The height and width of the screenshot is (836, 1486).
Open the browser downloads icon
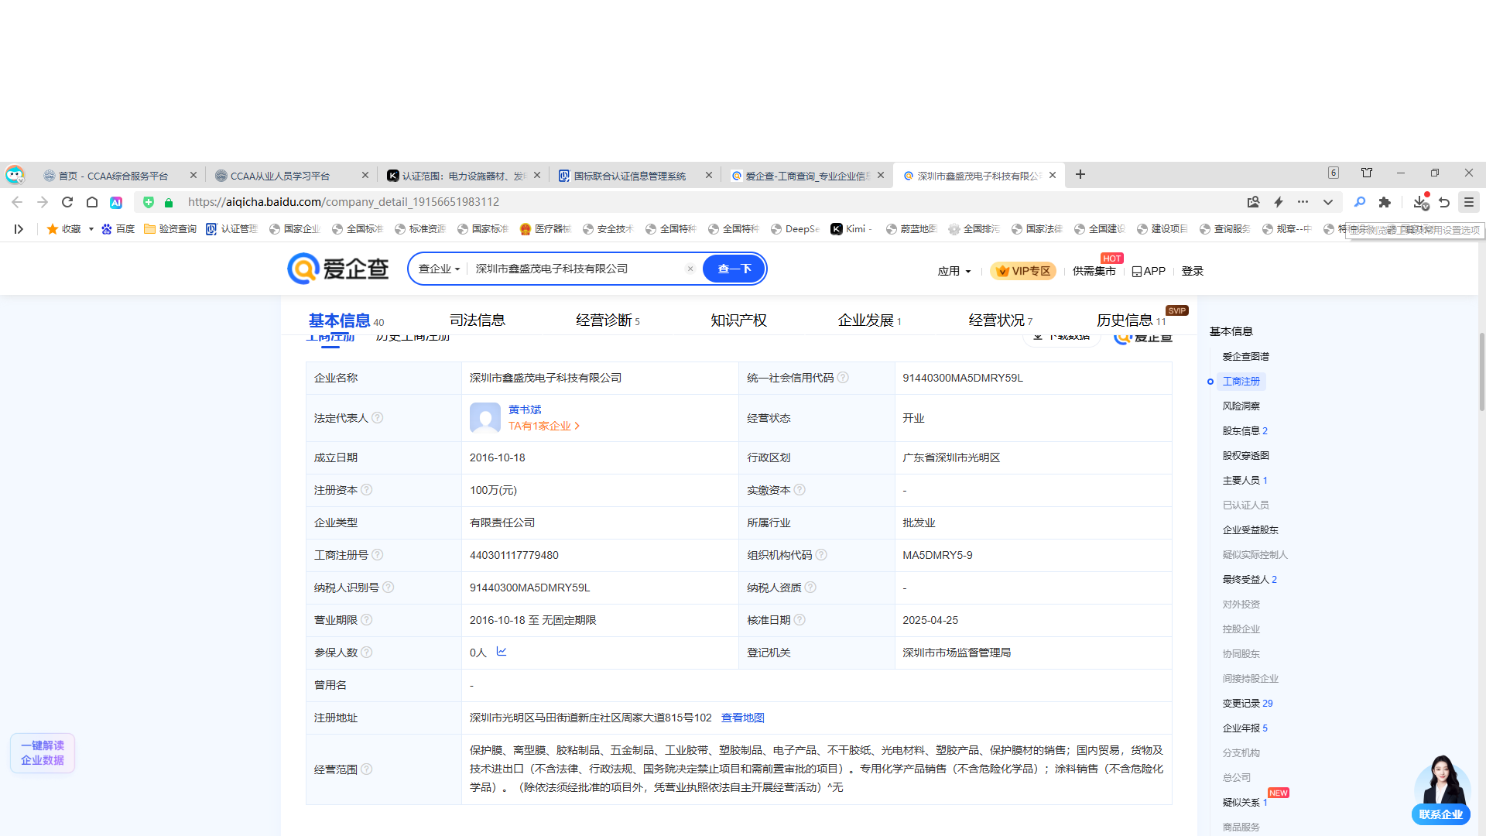tap(1419, 202)
